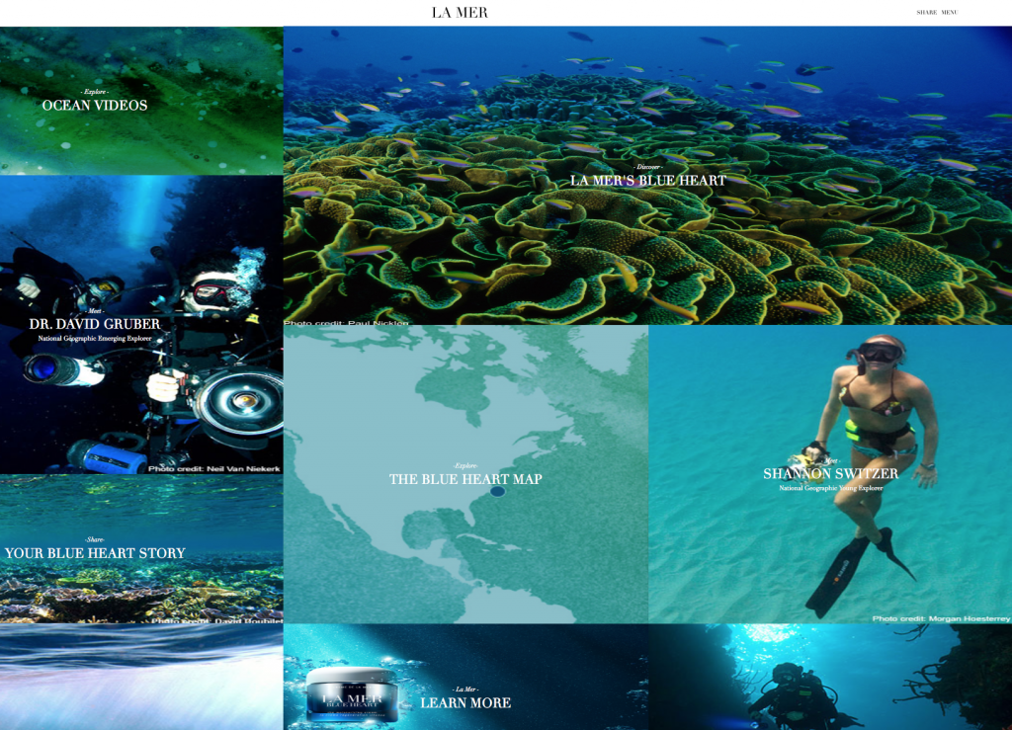Screen dimensions: 1012x730
Task: Open the Dr. David Gruber profile title
Action: [95, 324]
